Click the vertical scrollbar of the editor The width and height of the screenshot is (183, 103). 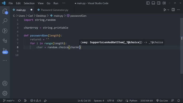pos(181,46)
